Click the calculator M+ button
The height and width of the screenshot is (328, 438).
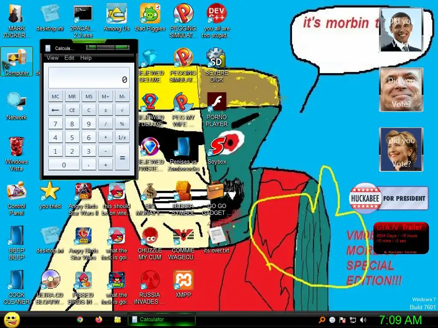tap(106, 97)
